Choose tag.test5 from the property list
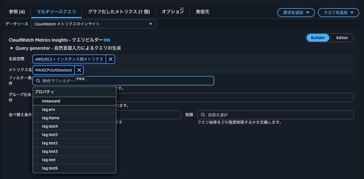The height and width of the screenshot is (179, 364). 74,135
